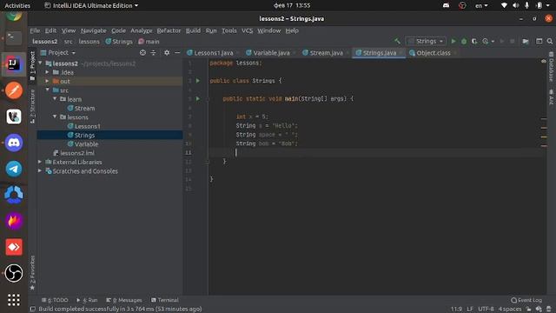This screenshot has width=556, height=313.
Task: Run main method from gutter arrow
Action: coord(198,98)
